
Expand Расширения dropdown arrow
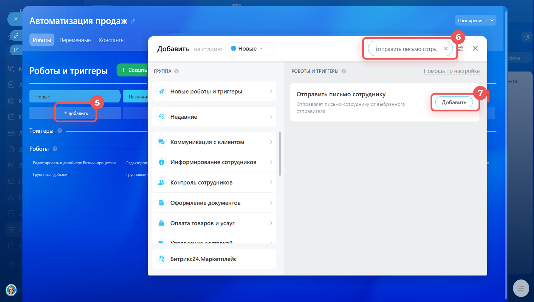click(x=492, y=21)
